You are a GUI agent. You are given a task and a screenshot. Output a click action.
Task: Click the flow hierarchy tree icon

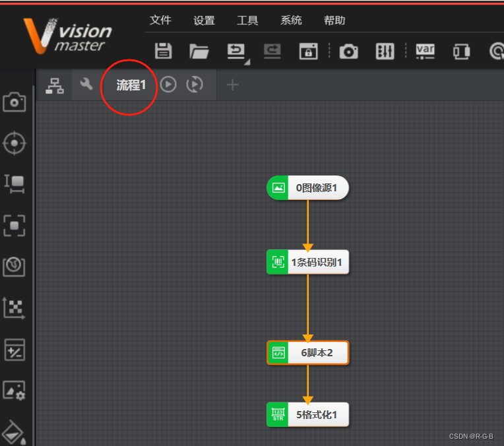[x=55, y=86]
